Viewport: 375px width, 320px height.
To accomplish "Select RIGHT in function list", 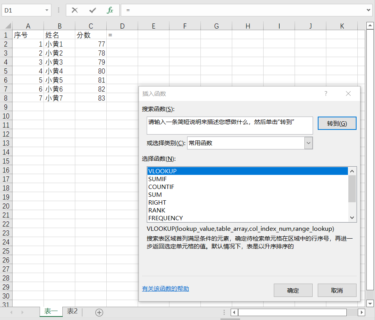I will [248, 202].
